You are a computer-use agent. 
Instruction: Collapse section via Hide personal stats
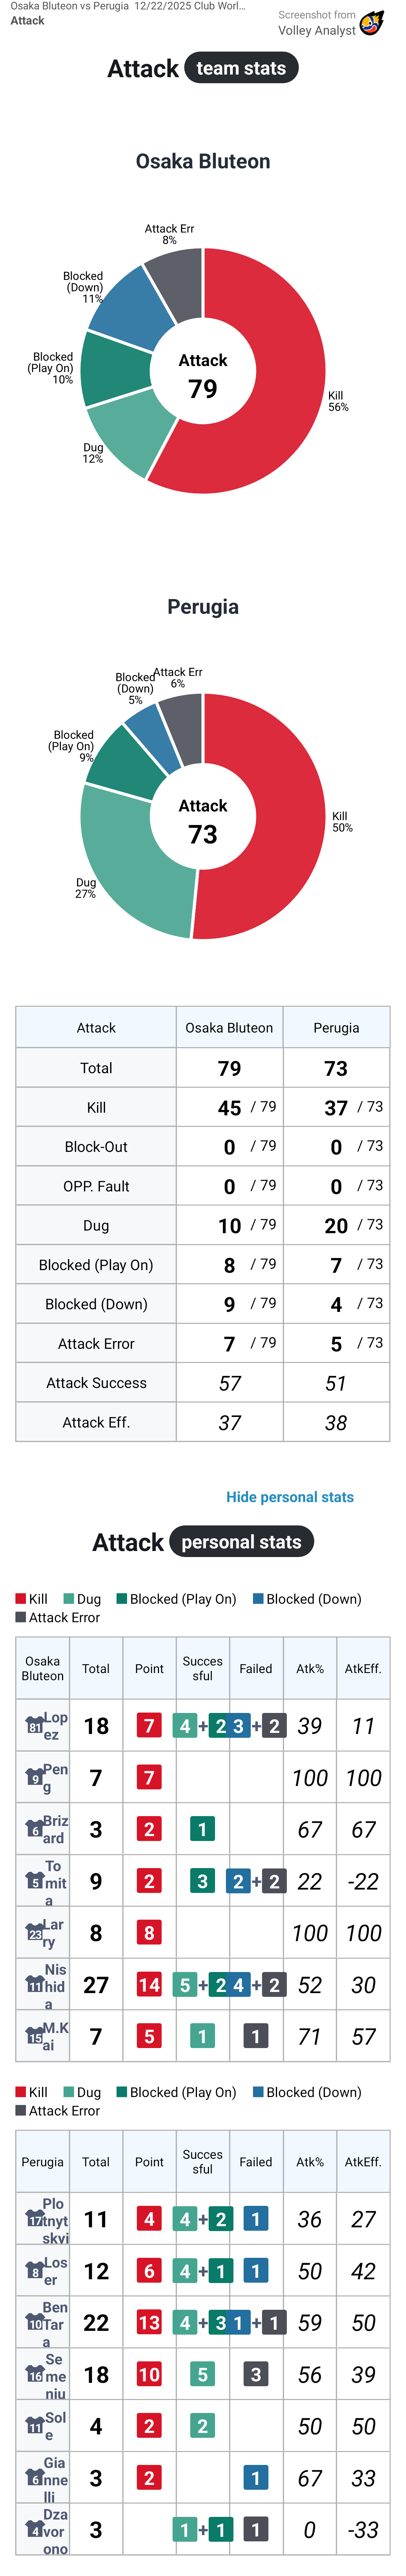pyautogui.click(x=289, y=1497)
